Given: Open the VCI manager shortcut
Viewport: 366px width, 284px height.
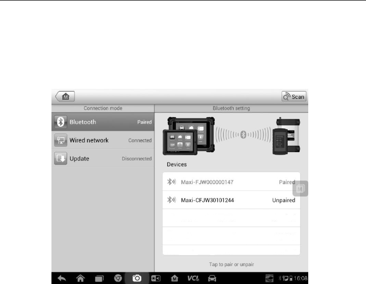Looking at the screenshot, I should click(193, 278).
